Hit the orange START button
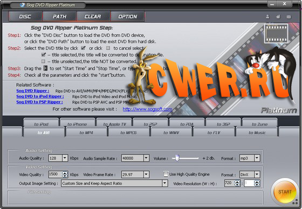 (x=285, y=192)
